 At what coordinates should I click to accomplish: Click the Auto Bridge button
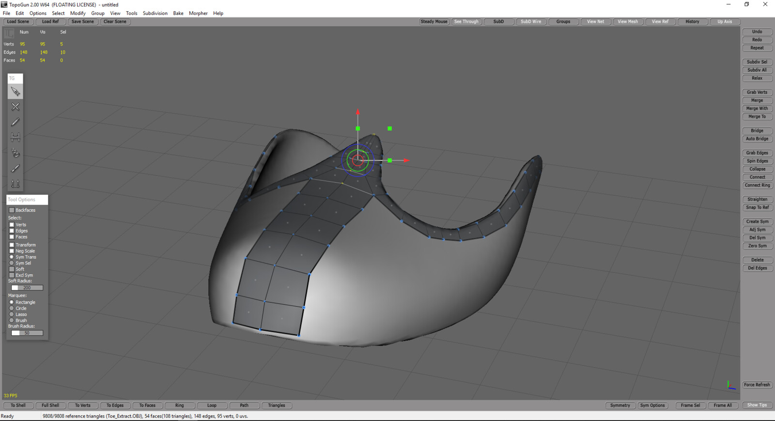pos(757,139)
